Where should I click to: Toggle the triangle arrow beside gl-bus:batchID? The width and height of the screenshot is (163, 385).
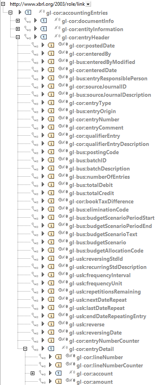[x=43, y=160]
